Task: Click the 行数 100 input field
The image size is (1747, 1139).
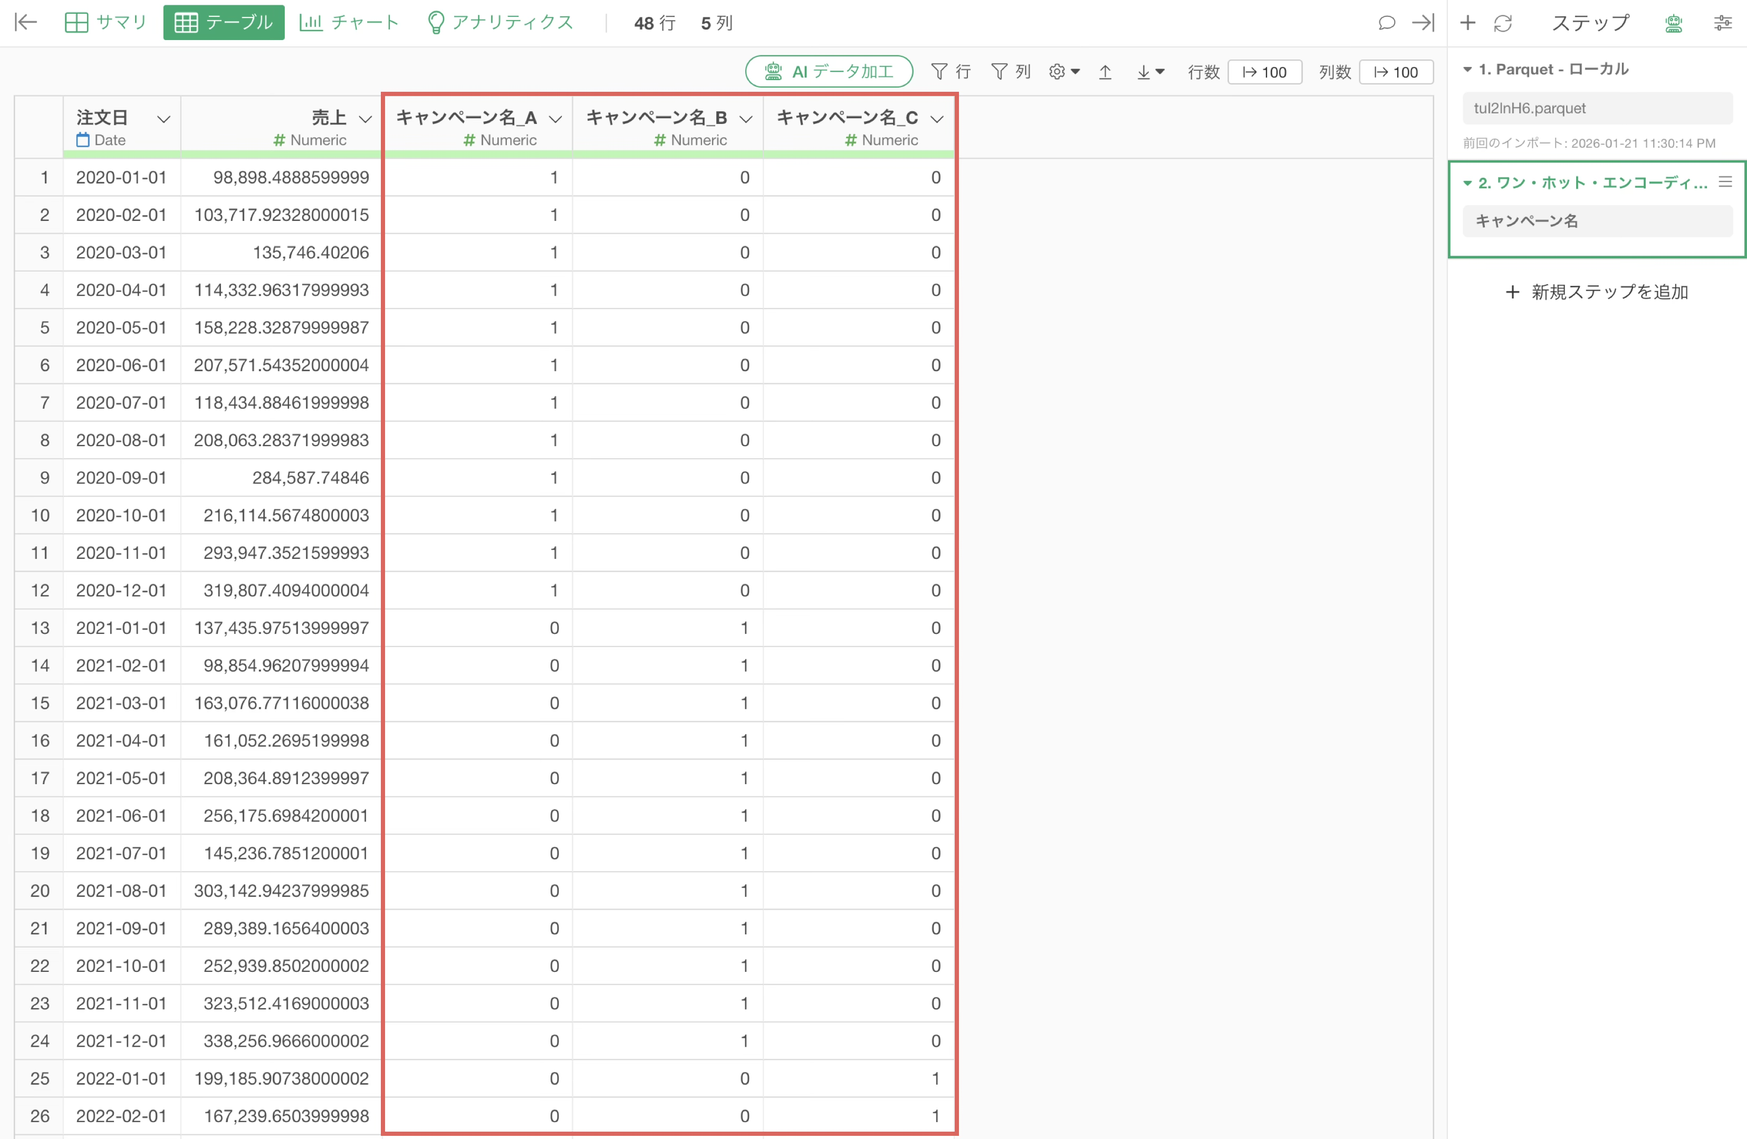Action: tap(1265, 72)
